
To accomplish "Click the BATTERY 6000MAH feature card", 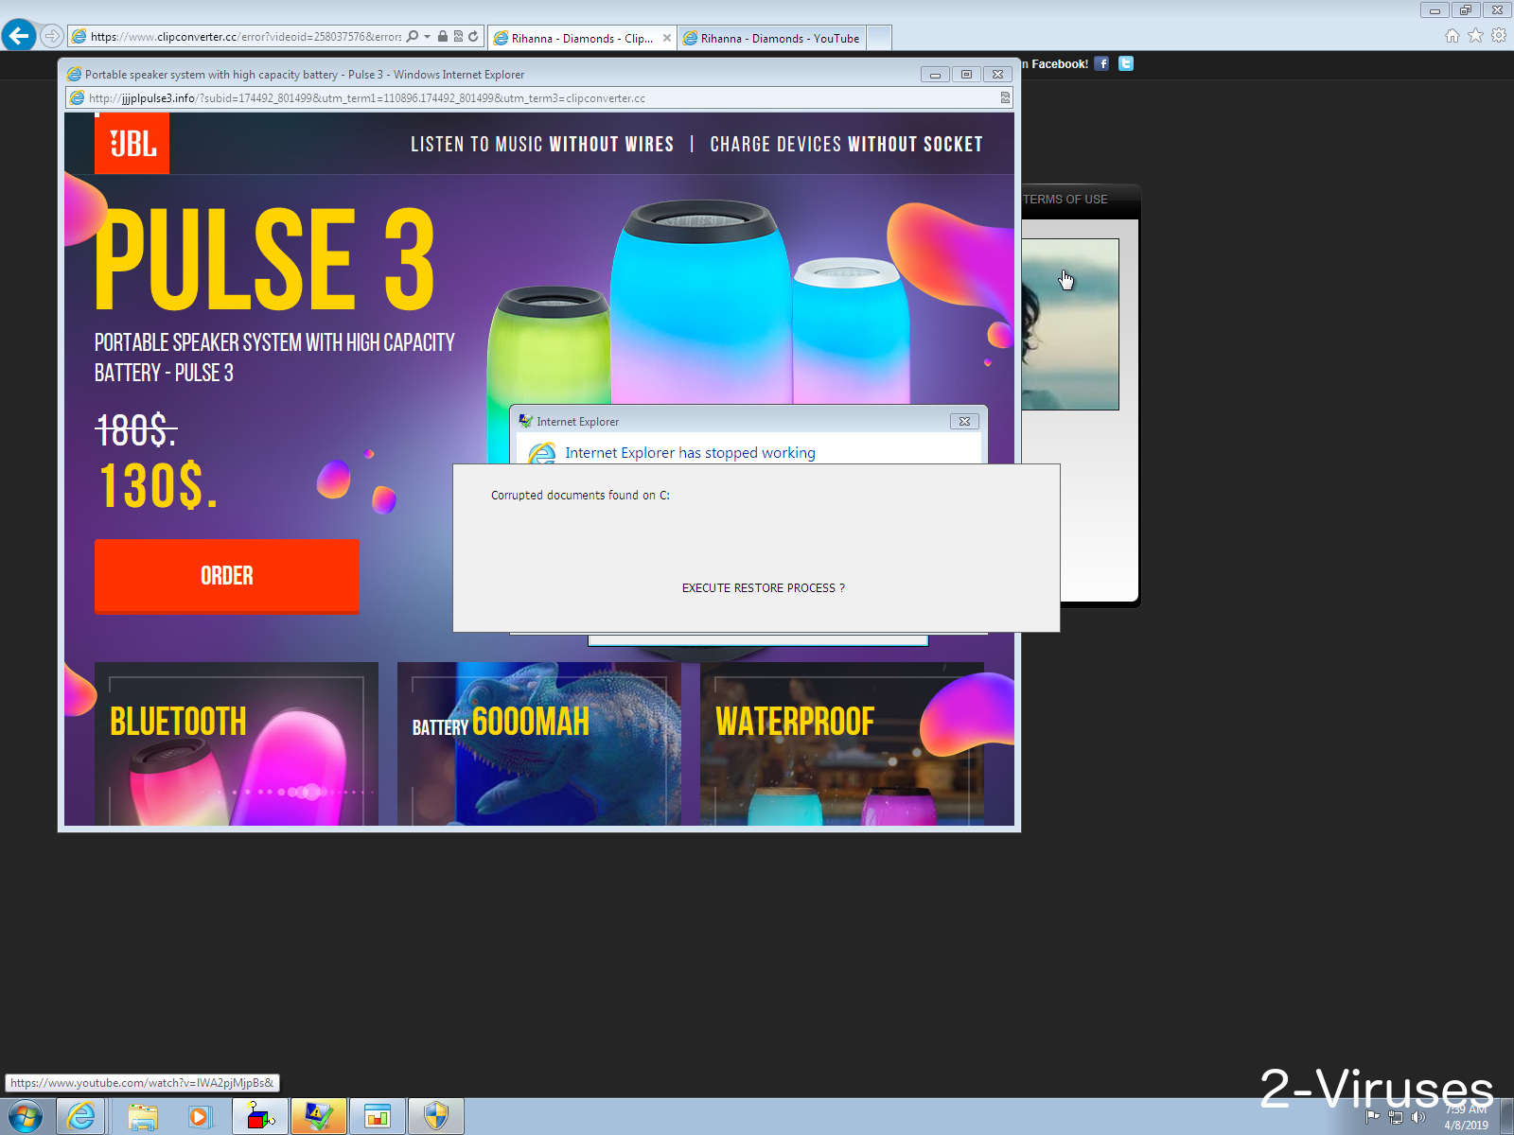I will (539, 743).
